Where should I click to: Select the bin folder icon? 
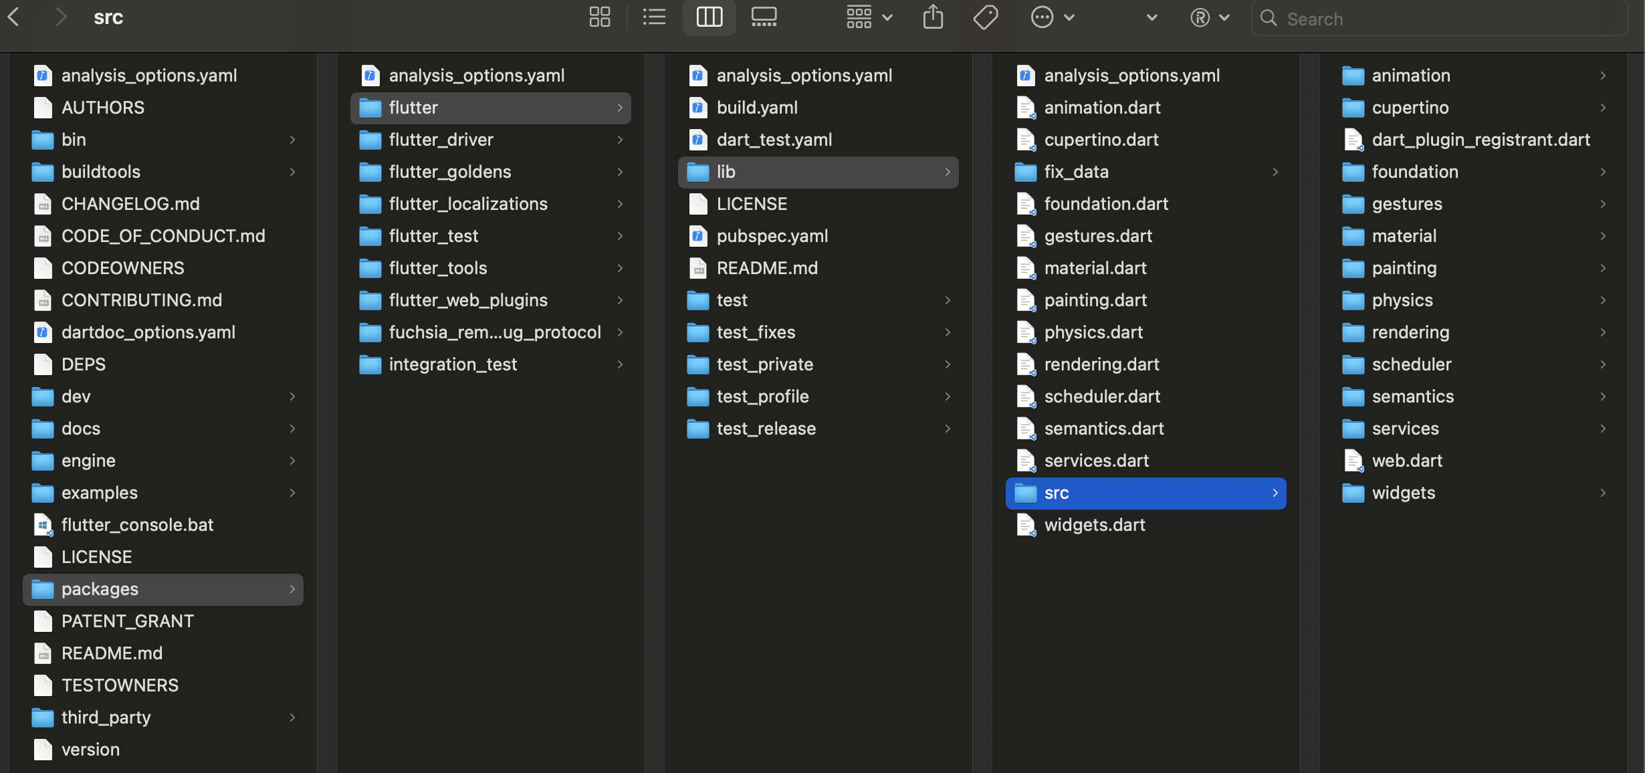43,140
